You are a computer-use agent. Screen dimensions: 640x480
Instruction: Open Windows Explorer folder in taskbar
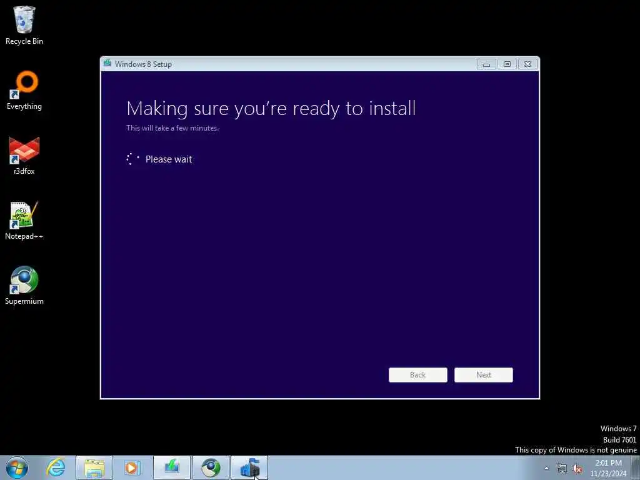(94, 467)
